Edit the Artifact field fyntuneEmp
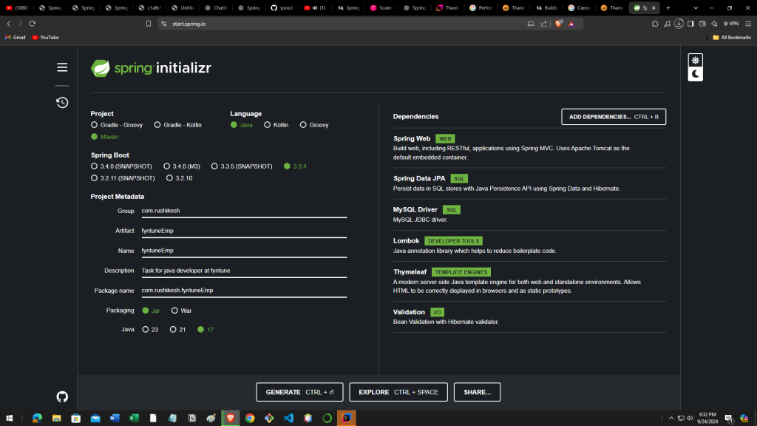The image size is (757, 426). pyautogui.click(x=244, y=231)
